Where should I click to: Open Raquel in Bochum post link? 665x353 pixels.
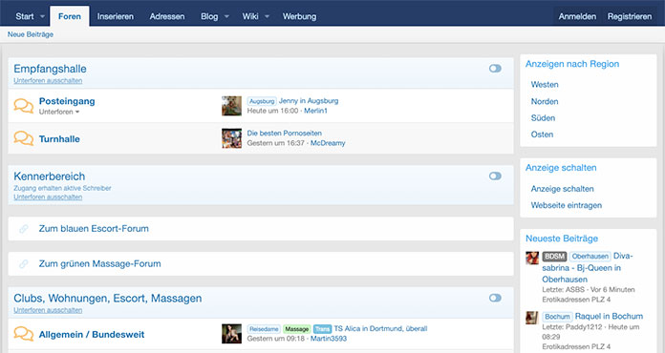(609, 316)
